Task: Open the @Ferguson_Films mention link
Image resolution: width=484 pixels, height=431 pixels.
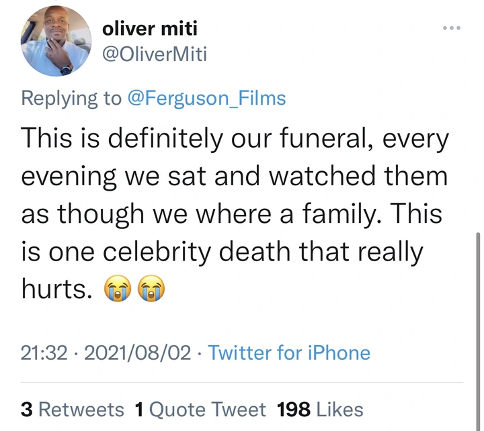Action: point(206,98)
